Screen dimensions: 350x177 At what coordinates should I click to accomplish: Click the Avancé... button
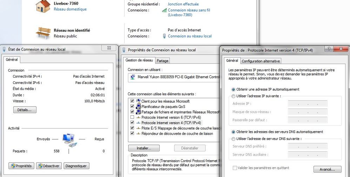pos(327,169)
